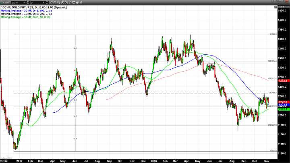This screenshot has height=163, width=290.
Task: Share chart via the Twitter icon
Action: pos(77,2)
